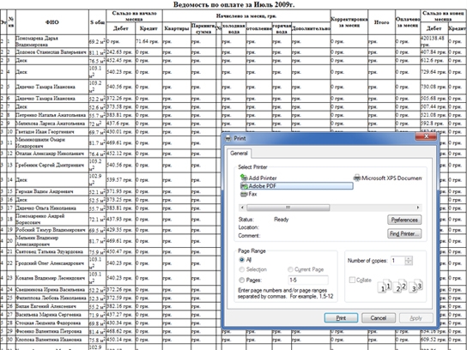This screenshot has height=350, width=467.
Task: Click the printer list scrollbar thumb
Action: pos(288,208)
